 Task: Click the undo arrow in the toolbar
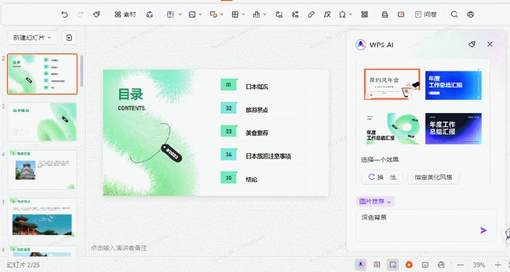coord(64,14)
